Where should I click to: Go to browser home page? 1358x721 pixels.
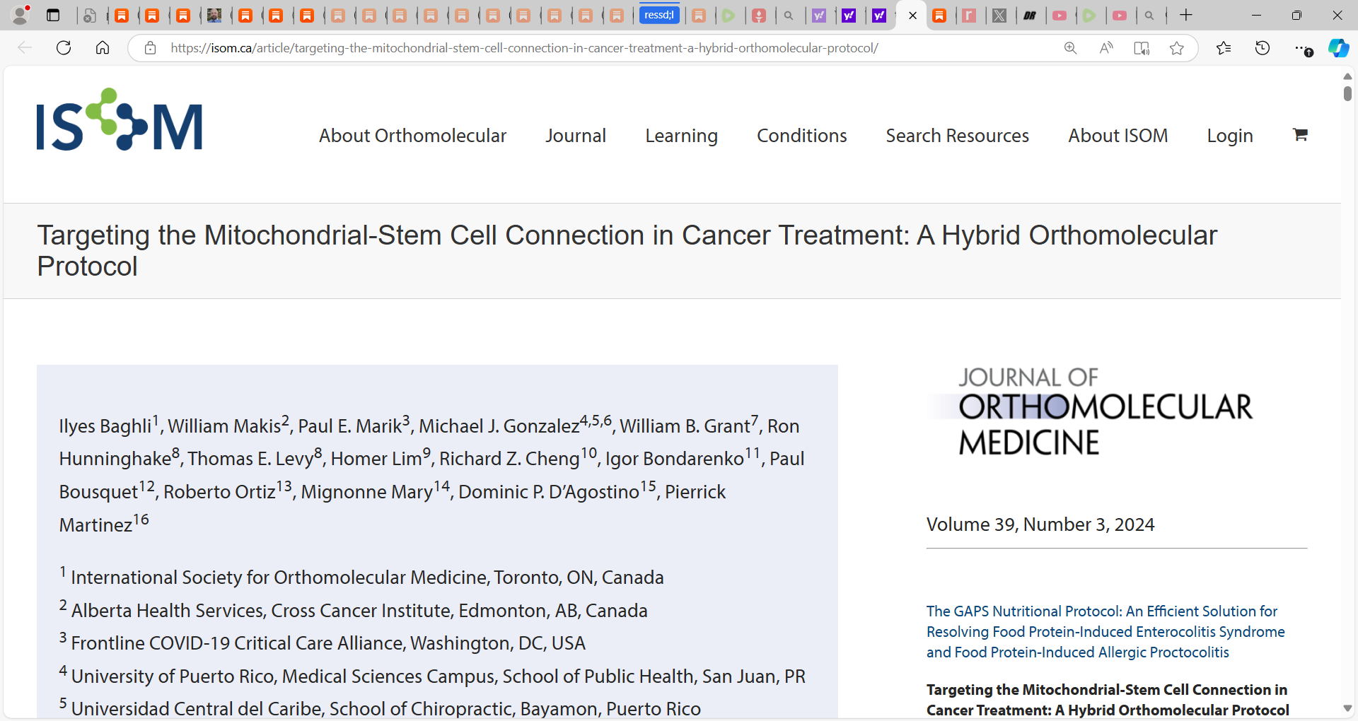(x=103, y=48)
